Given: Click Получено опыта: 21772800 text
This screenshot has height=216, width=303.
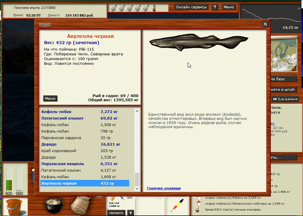Looking at the screenshot, I should click(x=35, y=8).
